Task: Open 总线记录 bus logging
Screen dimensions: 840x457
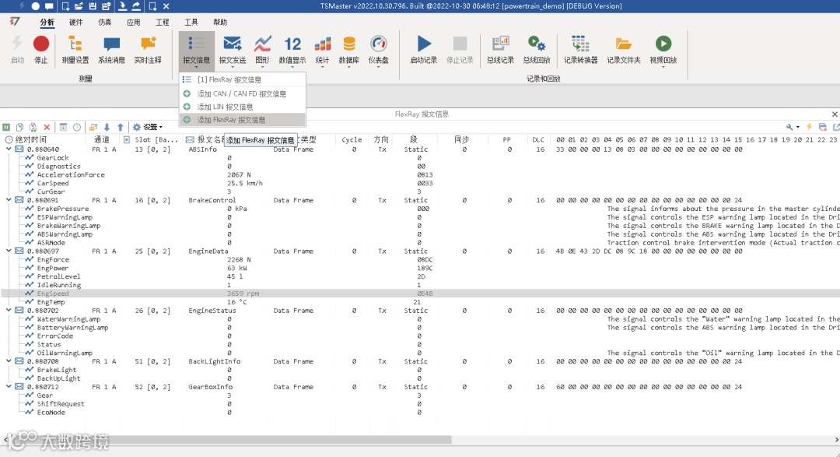Action: 500,49
